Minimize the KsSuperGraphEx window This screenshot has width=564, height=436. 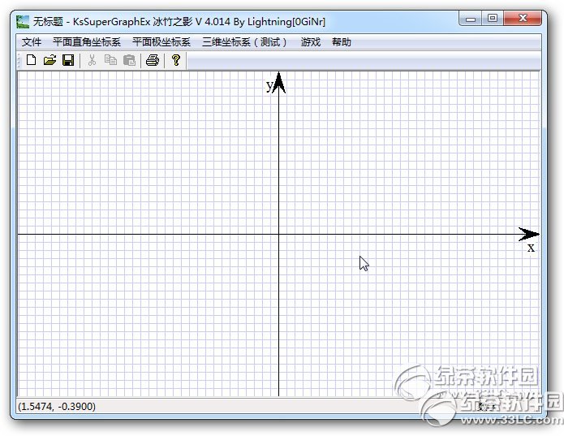[x=471, y=19]
